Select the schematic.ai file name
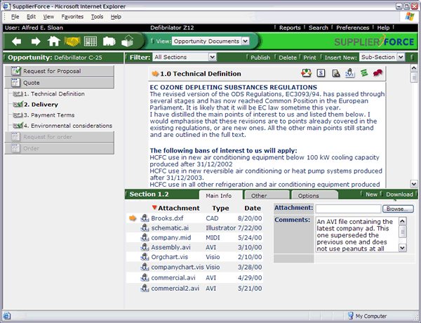The height and width of the screenshot is (323, 421). 170,228
